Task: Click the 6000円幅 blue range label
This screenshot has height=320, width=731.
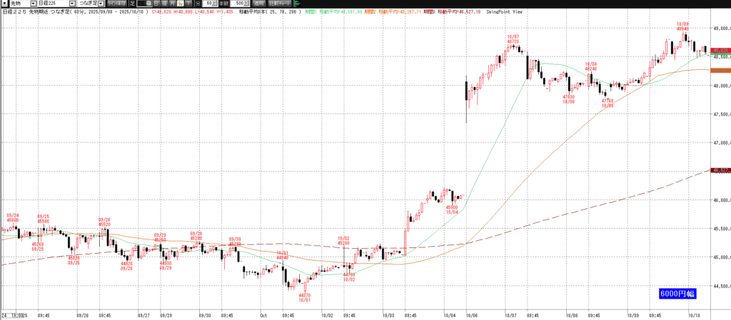Action: [676, 293]
